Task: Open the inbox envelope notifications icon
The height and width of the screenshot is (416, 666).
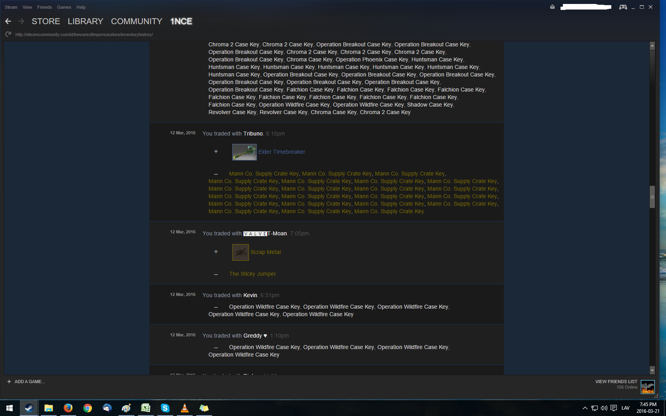Action: click(x=552, y=7)
